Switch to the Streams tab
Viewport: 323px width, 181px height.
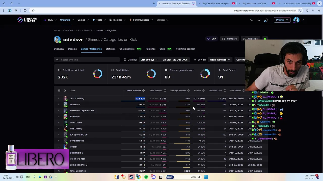pos(72,49)
